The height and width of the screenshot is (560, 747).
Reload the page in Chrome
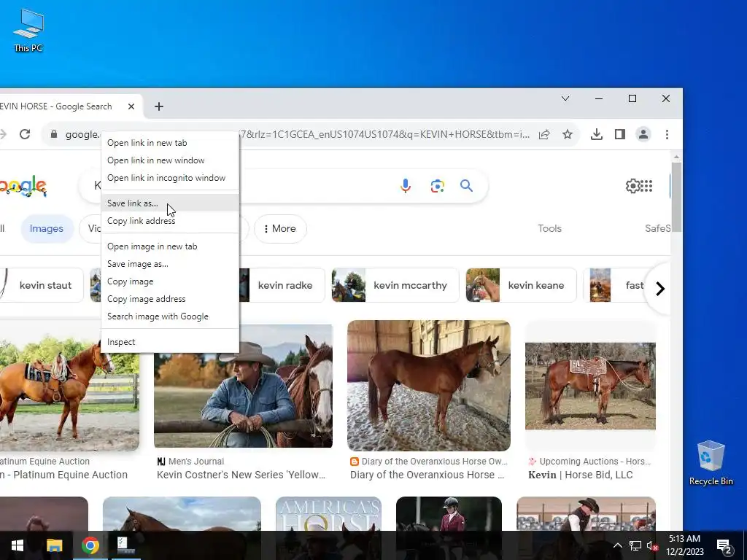[x=25, y=134]
